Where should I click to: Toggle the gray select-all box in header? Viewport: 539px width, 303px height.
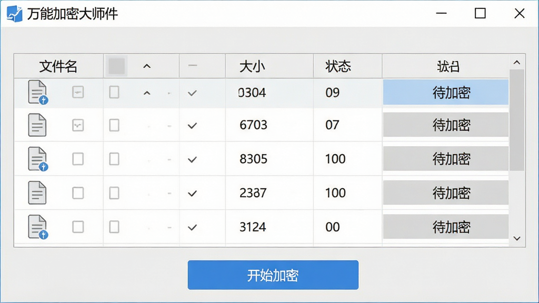[116, 66]
